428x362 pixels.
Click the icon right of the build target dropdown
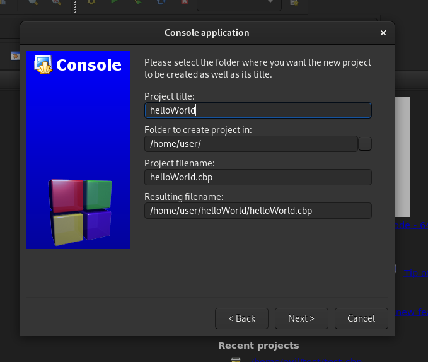tap(294, 3)
